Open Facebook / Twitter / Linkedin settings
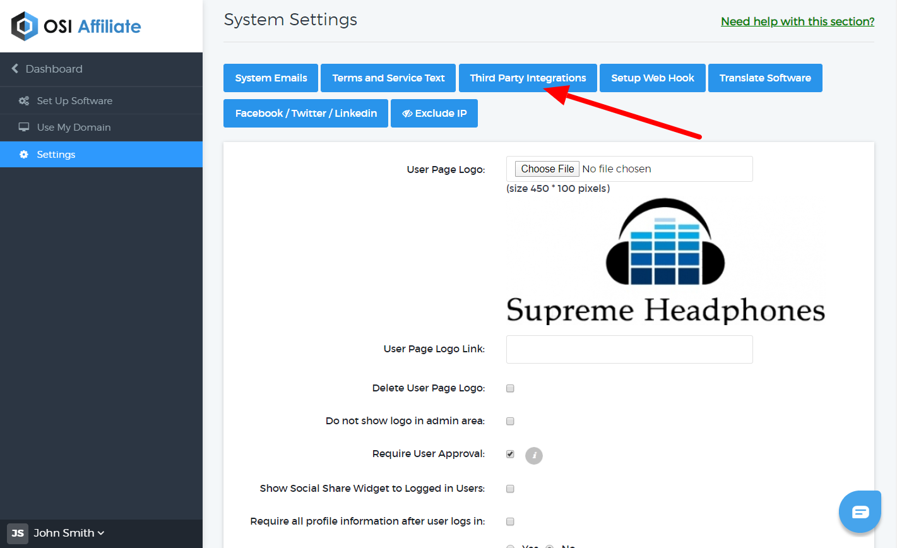 (306, 113)
